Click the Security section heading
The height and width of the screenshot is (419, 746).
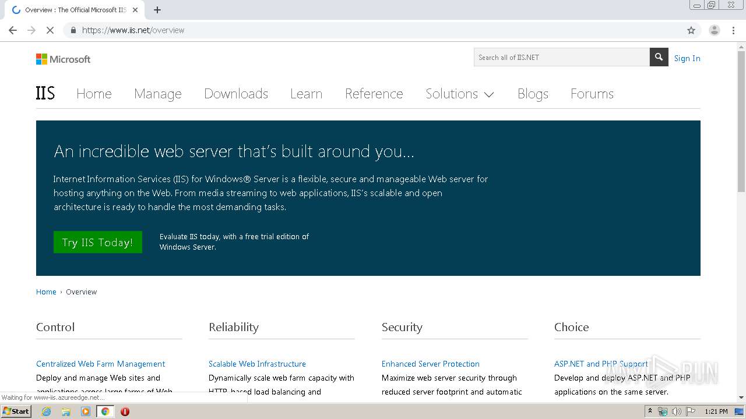coord(402,327)
